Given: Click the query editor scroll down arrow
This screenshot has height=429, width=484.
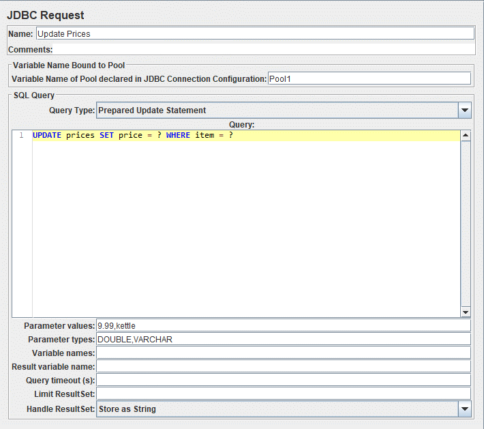Looking at the screenshot, I should 466,312.
